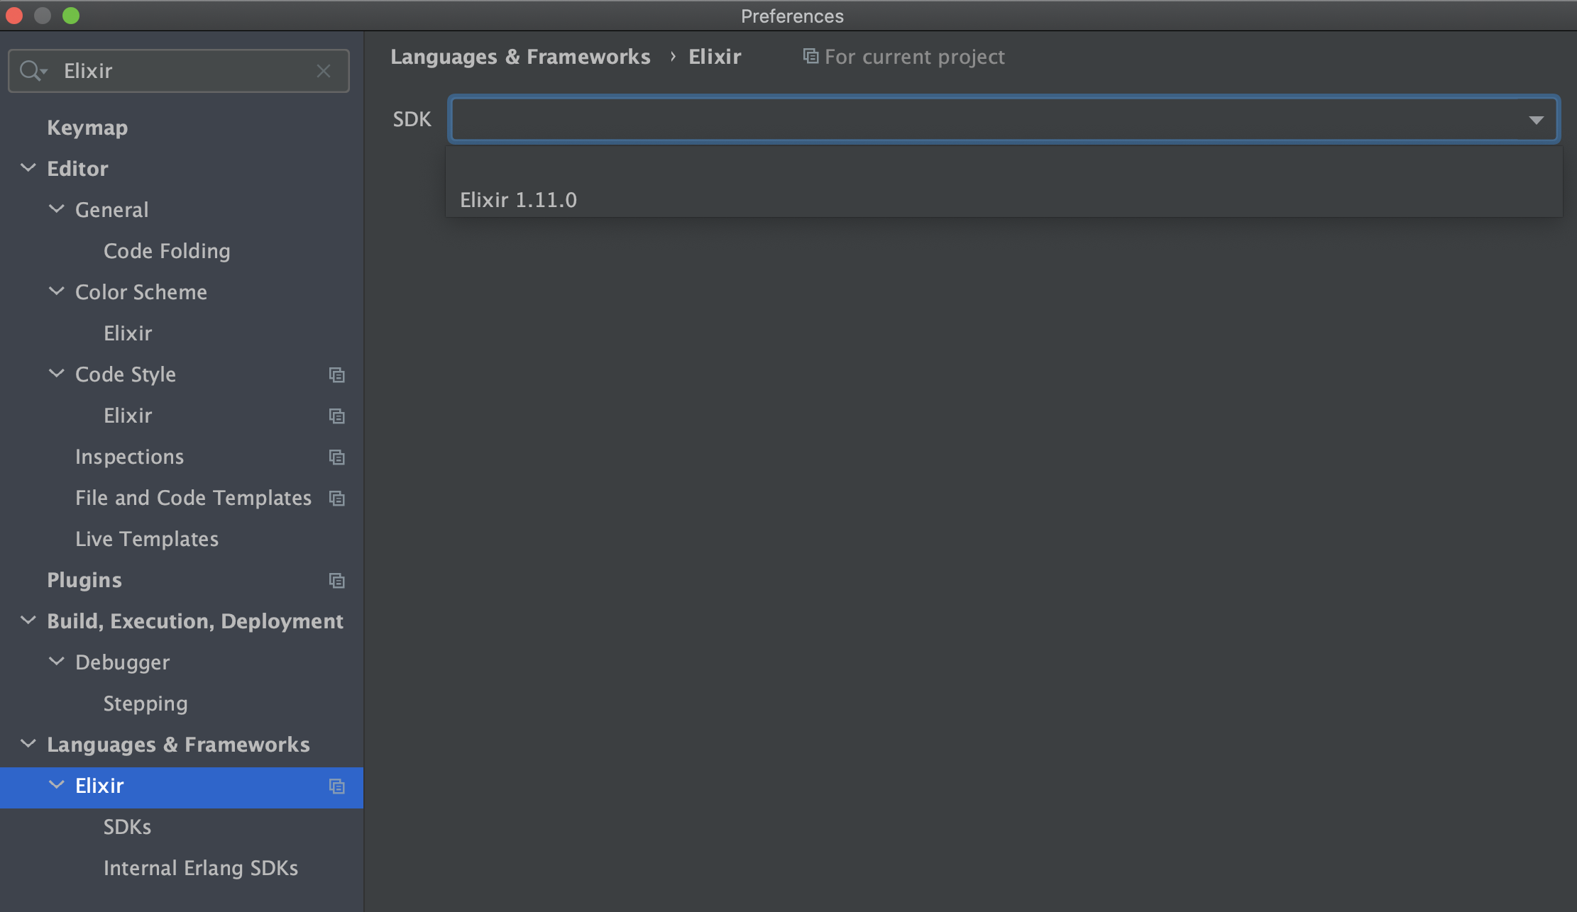The width and height of the screenshot is (1577, 912).
Task: Click the copy icon beside File and Code Templates
Action: pos(337,498)
